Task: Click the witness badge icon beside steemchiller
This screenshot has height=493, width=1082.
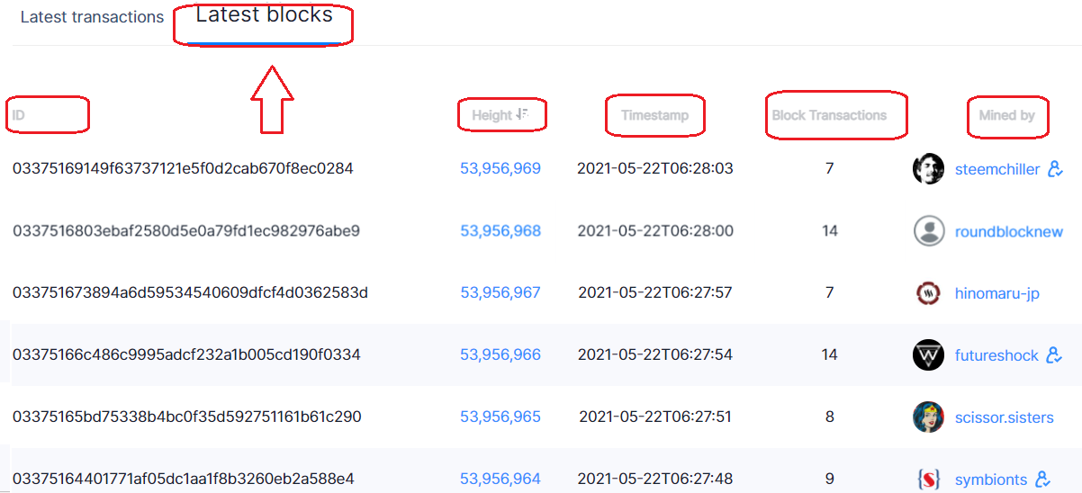Action: point(1056,168)
